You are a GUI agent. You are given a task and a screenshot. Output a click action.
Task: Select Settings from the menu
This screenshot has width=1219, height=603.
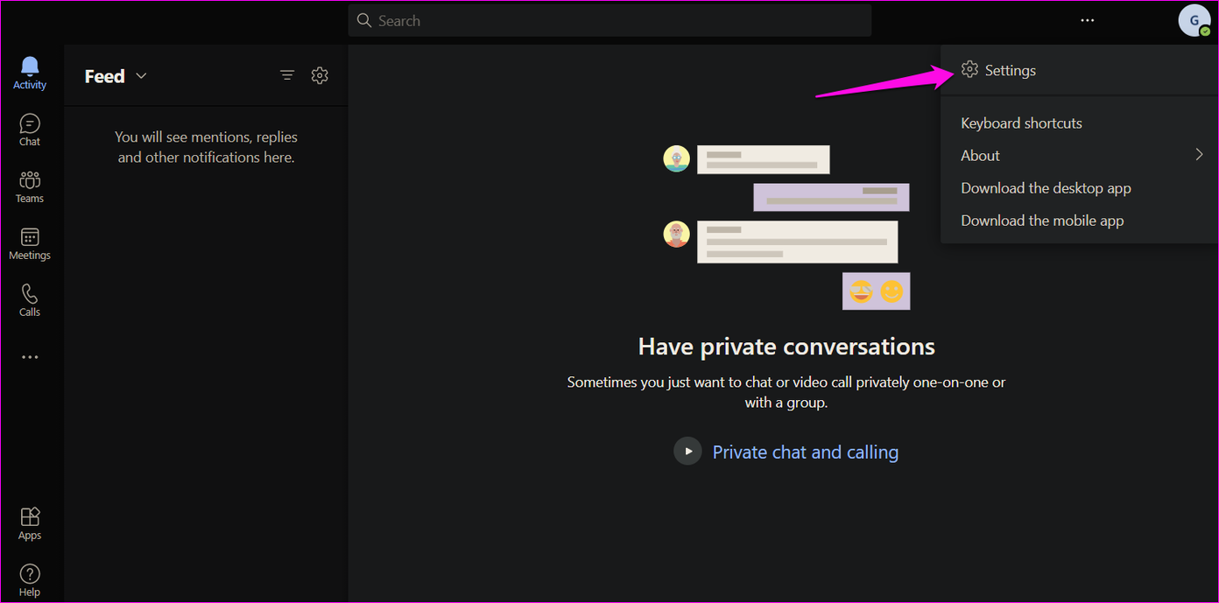point(1078,70)
